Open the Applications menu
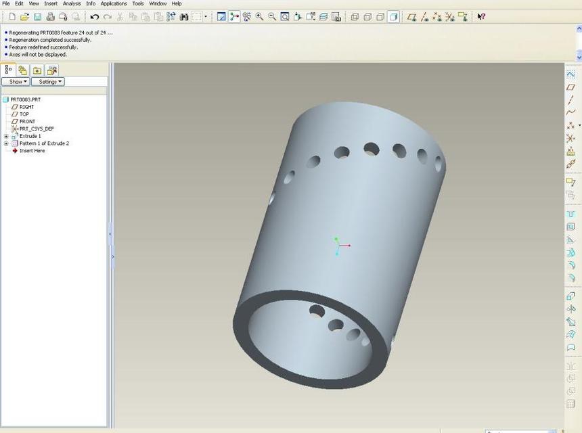This screenshot has width=582, height=433. [113, 3]
